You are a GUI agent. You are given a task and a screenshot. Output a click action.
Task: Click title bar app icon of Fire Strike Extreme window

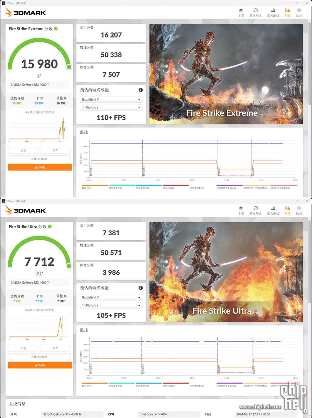pyautogui.click(x=3, y=3)
